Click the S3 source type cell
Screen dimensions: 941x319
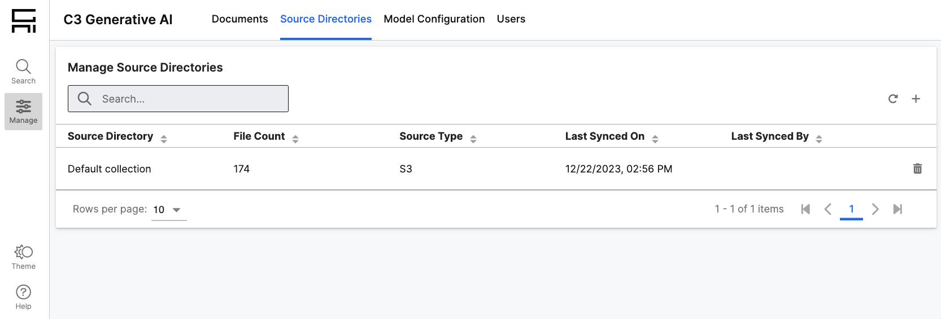pyautogui.click(x=406, y=169)
